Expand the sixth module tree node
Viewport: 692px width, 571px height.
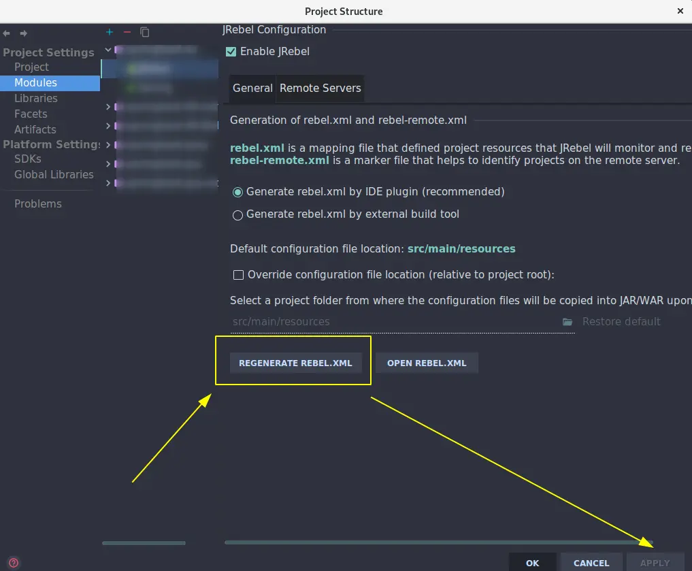coord(108,182)
